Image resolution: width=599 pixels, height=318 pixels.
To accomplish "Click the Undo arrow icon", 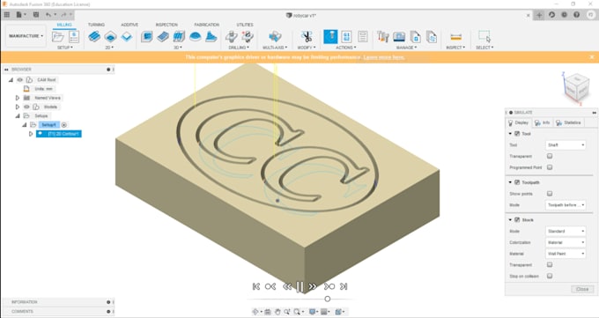I will pos(48,15).
